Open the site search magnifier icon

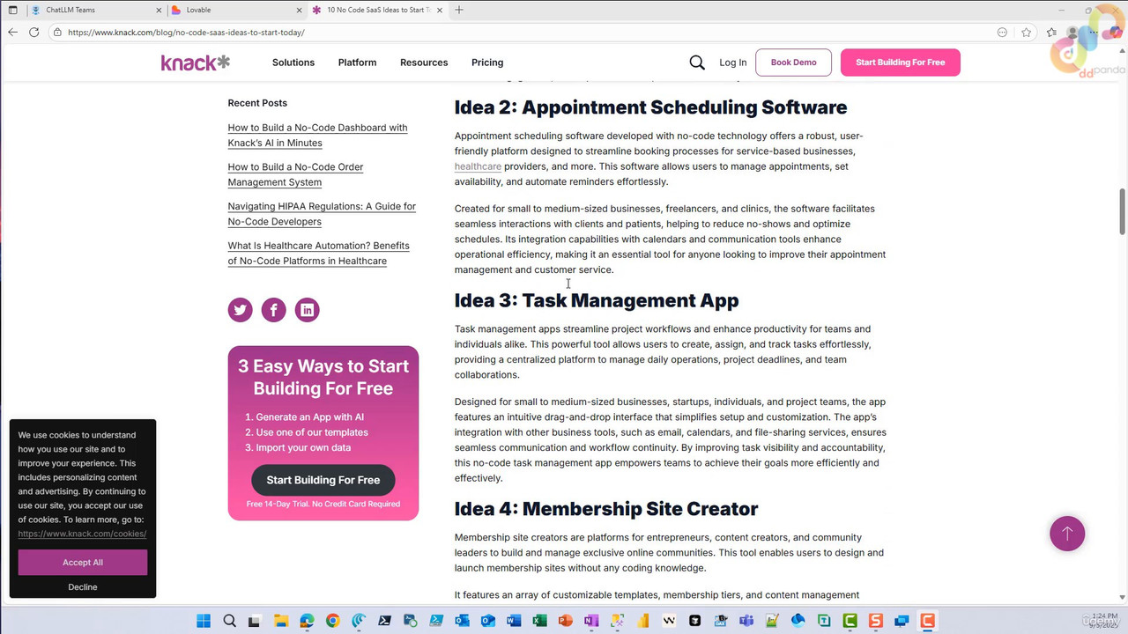click(x=697, y=63)
